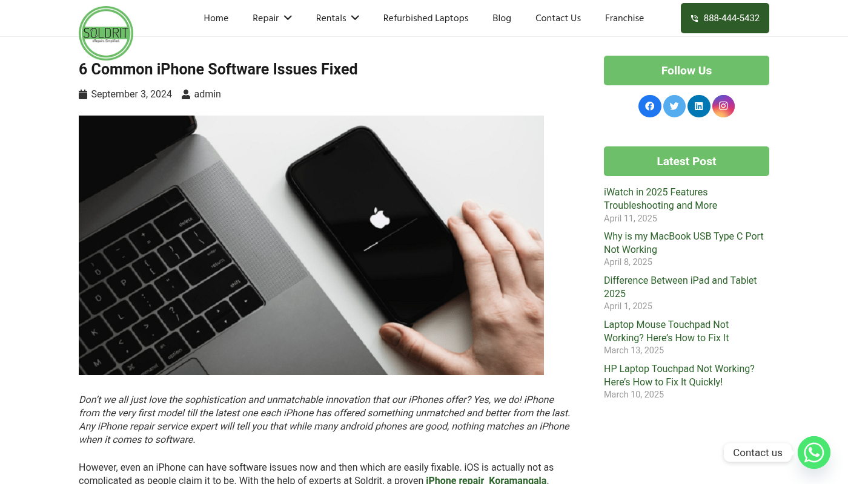Click the Soldrit logo
Screen dimensions: 848x484
tap(106, 33)
